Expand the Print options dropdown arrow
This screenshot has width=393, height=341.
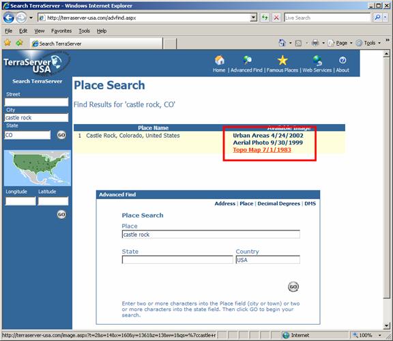[323, 43]
